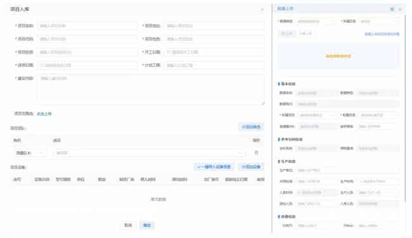Open the data type dropdown in right panel
This screenshot has width=412, height=238.
(x=316, y=22)
